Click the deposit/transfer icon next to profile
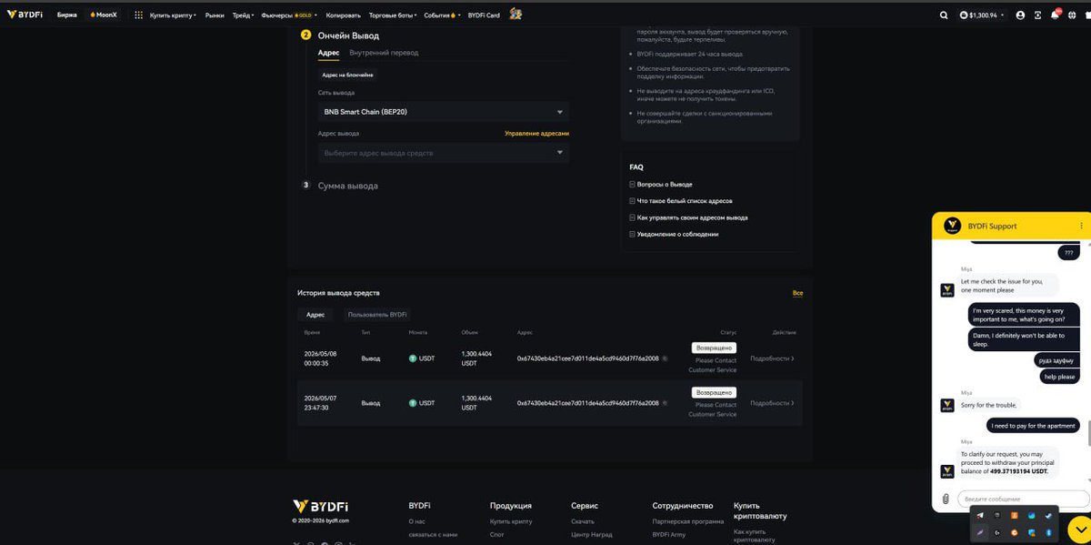 click(x=1037, y=15)
